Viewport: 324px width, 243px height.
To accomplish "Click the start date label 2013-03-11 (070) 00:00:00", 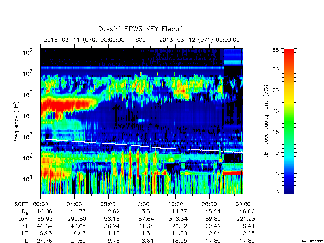I will [84, 40].
